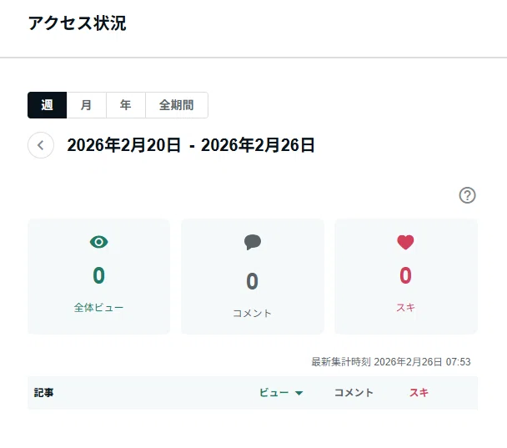507x448 pixels.
Task: Open the スキ count card
Action: coord(406,277)
